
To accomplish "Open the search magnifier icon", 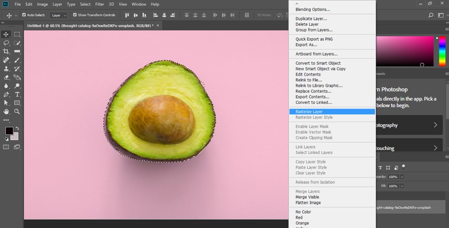I will pyautogui.click(x=431, y=16).
